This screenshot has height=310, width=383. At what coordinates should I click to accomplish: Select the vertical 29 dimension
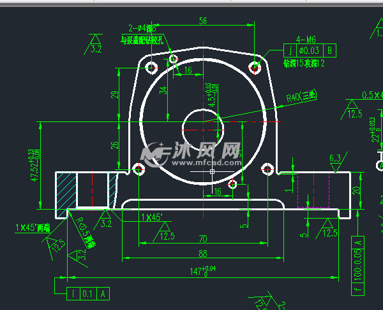115,94
